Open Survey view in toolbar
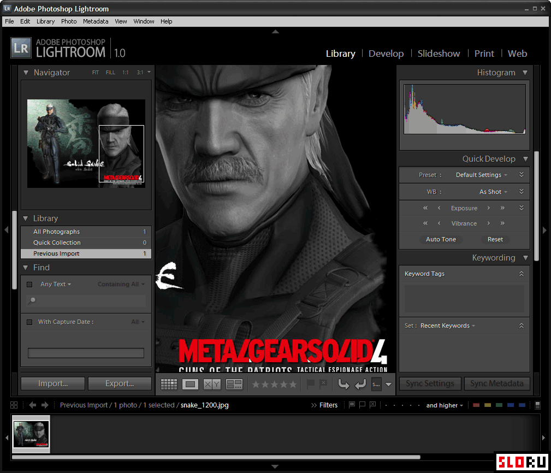 (234, 384)
